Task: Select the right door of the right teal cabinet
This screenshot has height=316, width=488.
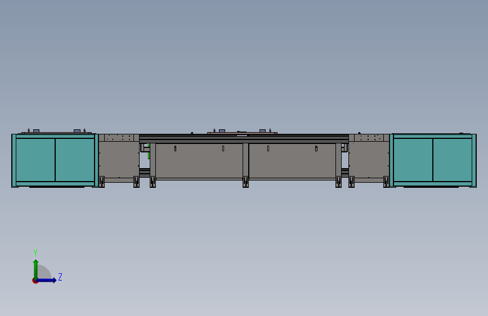Action: click(x=453, y=160)
